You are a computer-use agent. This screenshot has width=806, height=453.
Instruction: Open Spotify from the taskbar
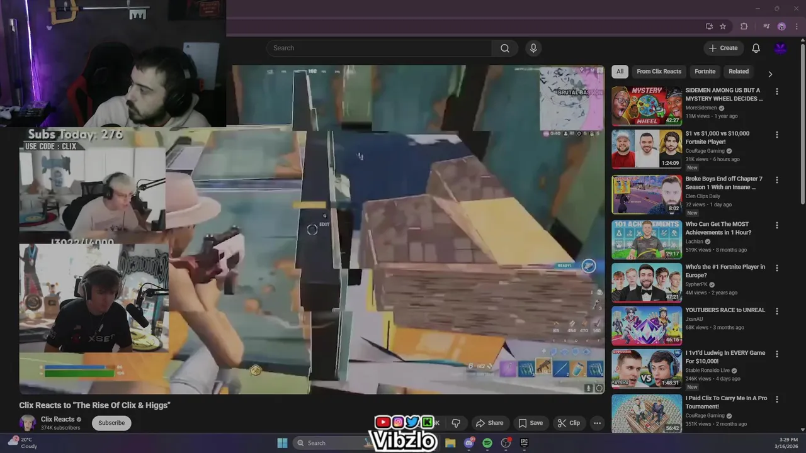tap(487, 443)
